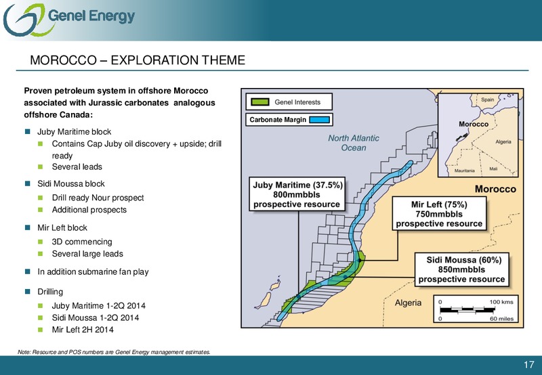Select the 'Sidi Moussa block' bullet
The image size is (542, 375).
pos(71,183)
